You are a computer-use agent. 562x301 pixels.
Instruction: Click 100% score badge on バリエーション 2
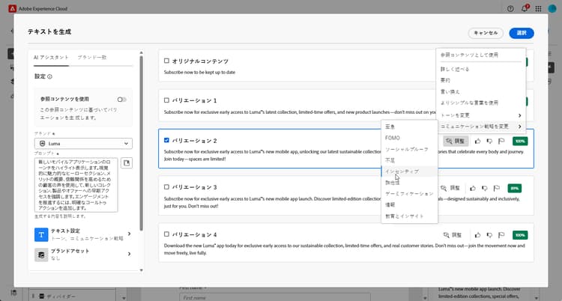[x=520, y=142]
